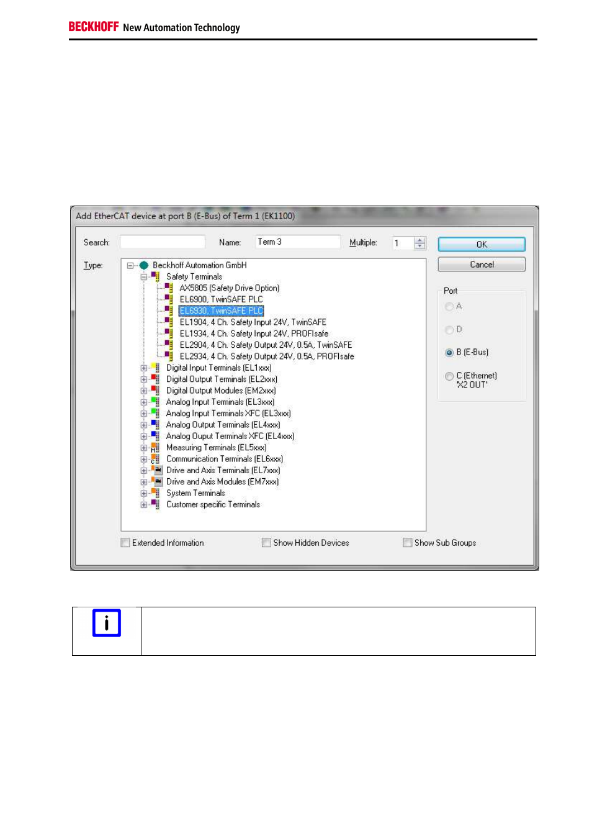Click the Analog Input Terminals (EL3xxx) icon

[x=155, y=402]
